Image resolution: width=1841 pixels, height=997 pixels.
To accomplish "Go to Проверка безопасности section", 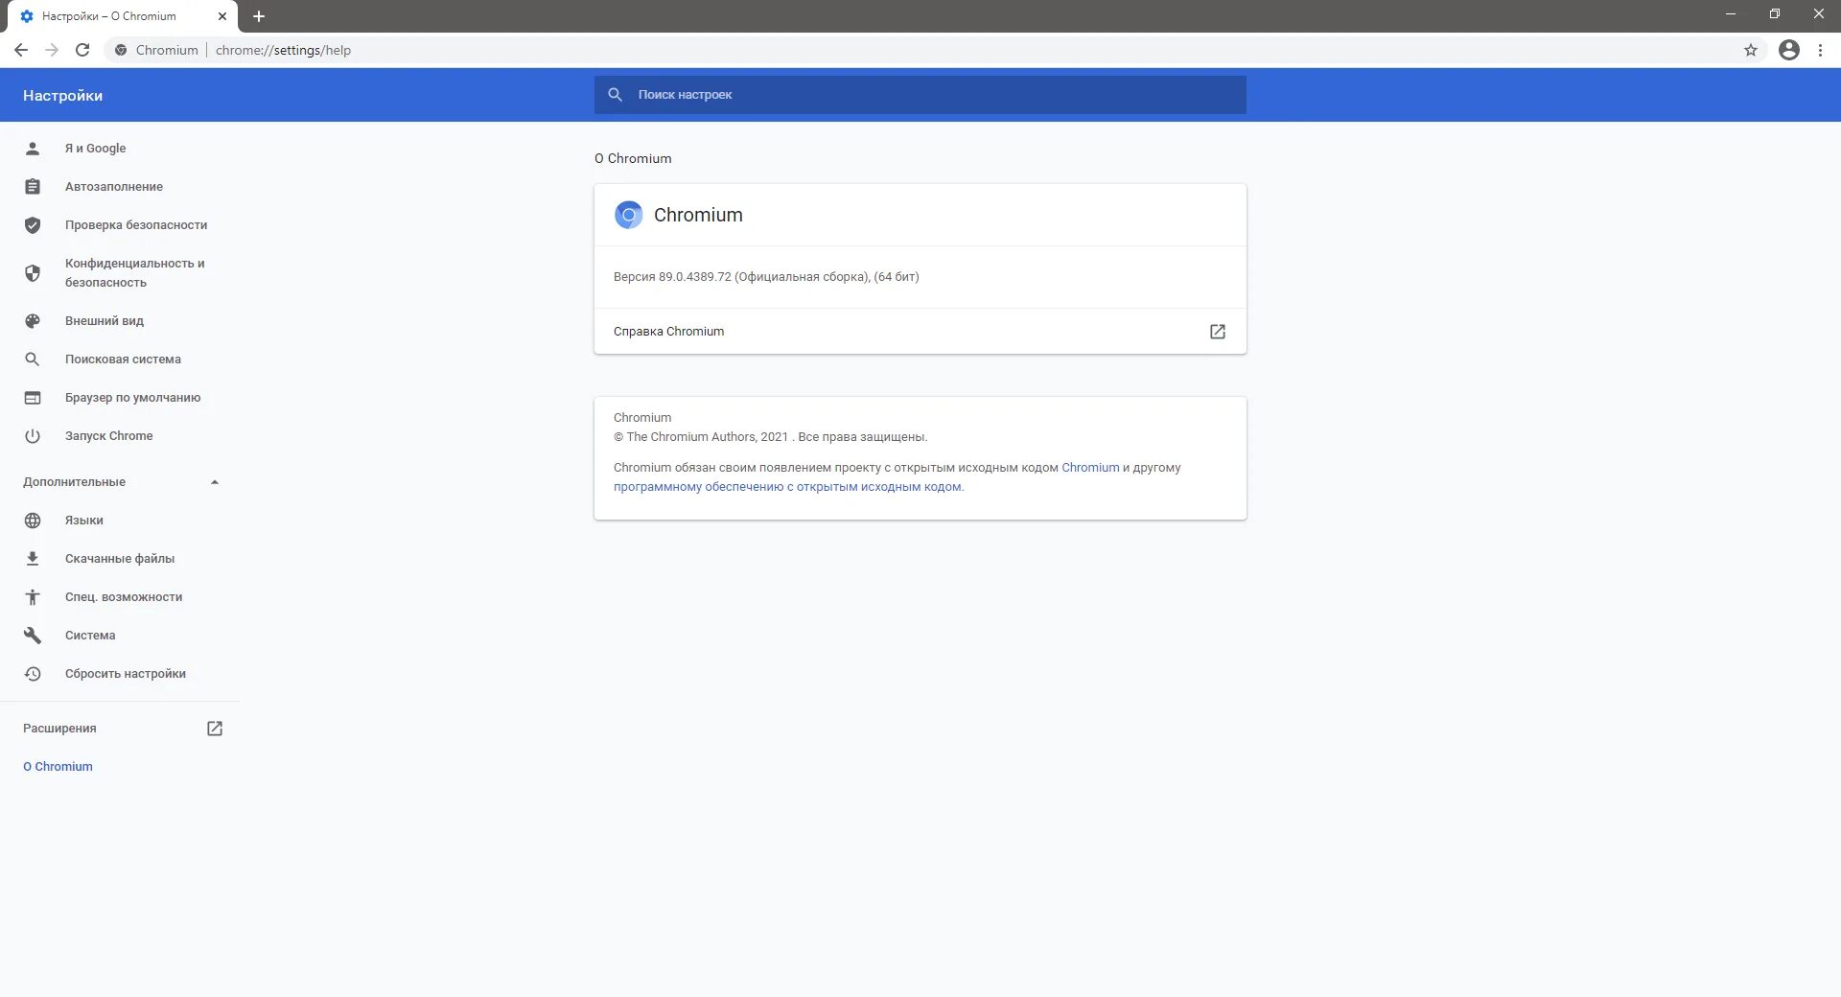I will [136, 224].
